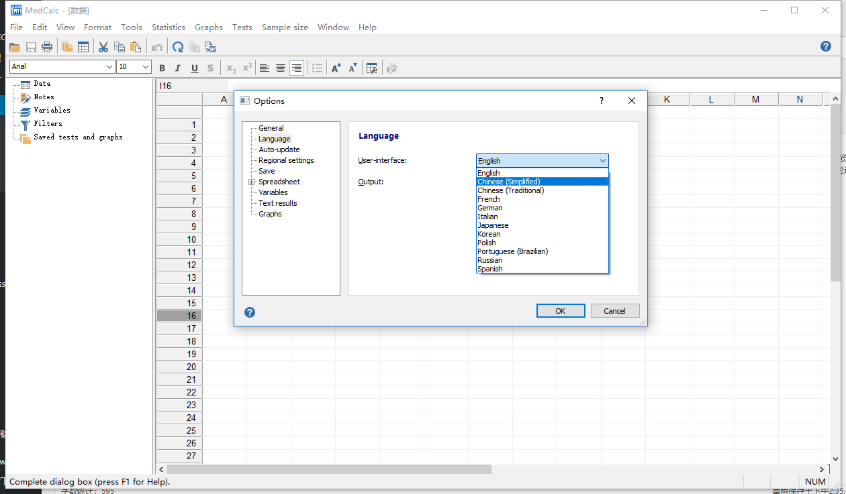This screenshot has width=846, height=494.
Task: Toggle Strikethrough formatting
Action: [x=210, y=68]
